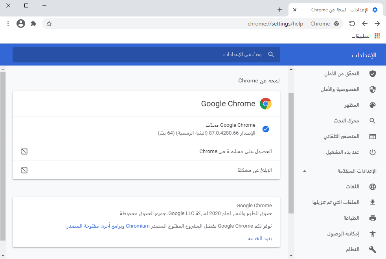Click the Default browser window icon
This screenshot has width=386, height=259.
pos(373,137)
